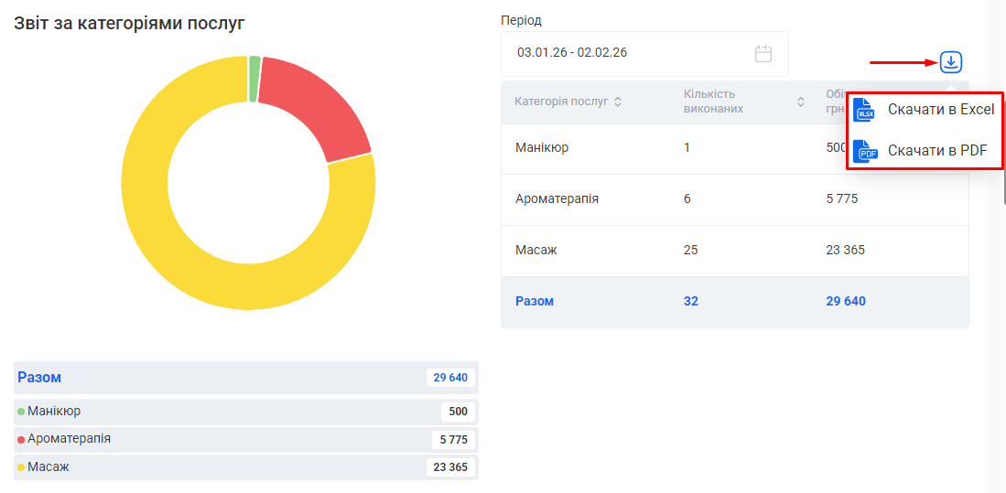Choose Скачати в PDF menu option
This screenshot has width=1006, height=493.
pyautogui.click(x=937, y=151)
